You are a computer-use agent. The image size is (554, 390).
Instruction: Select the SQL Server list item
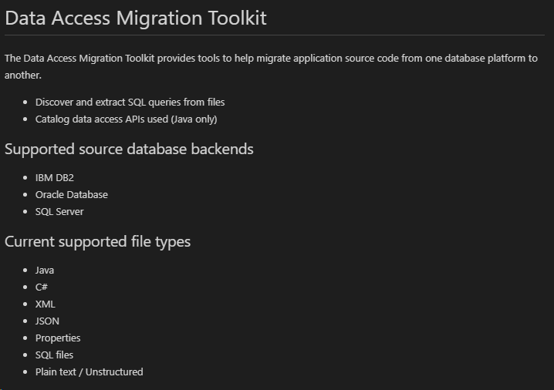(59, 211)
